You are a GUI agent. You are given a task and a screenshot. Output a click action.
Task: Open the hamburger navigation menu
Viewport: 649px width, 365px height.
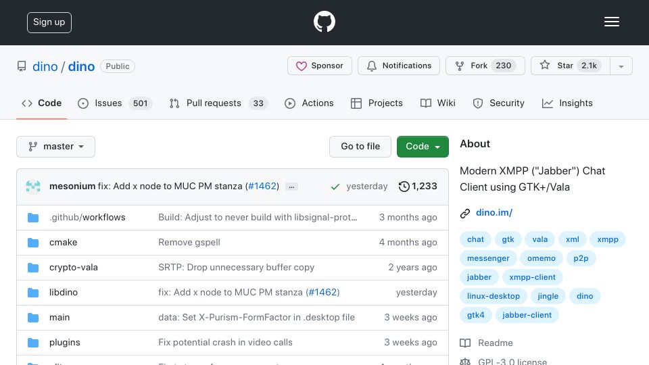click(611, 22)
